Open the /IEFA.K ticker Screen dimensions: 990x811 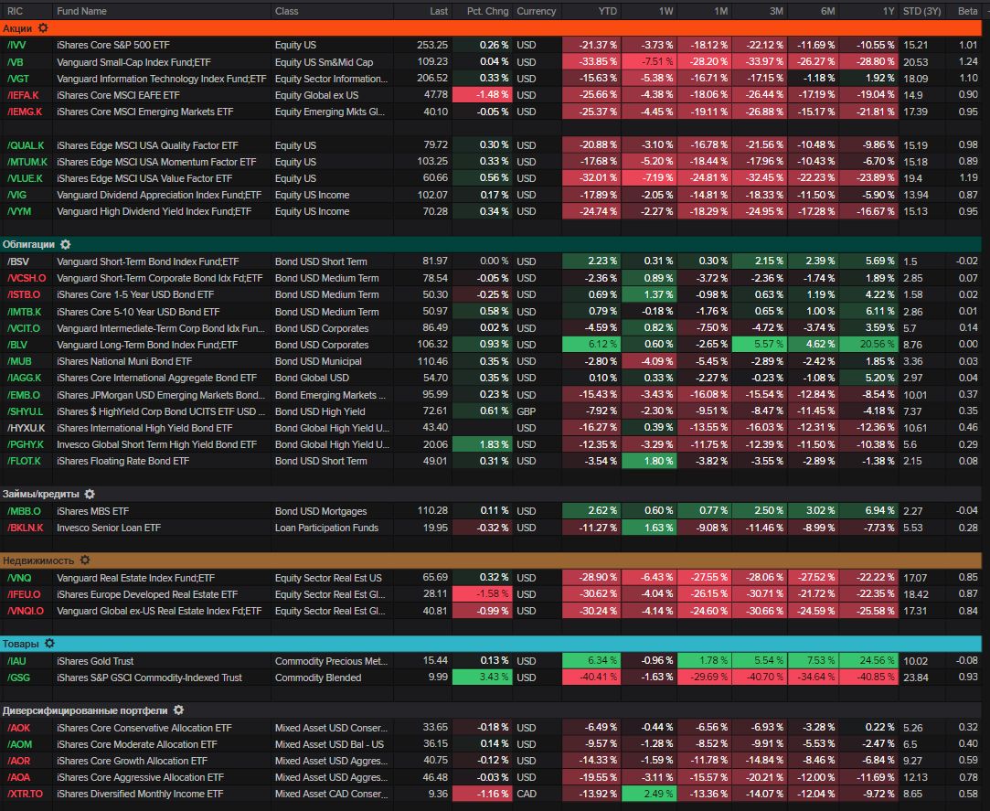tap(23, 95)
